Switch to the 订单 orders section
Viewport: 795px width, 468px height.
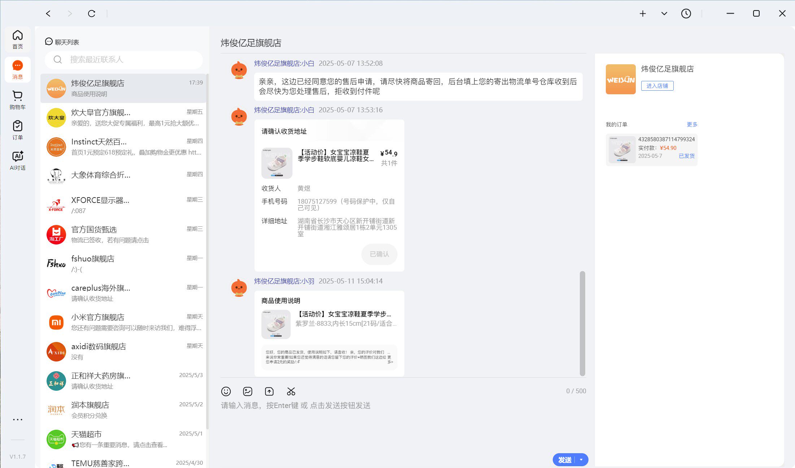tap(17, 129)
